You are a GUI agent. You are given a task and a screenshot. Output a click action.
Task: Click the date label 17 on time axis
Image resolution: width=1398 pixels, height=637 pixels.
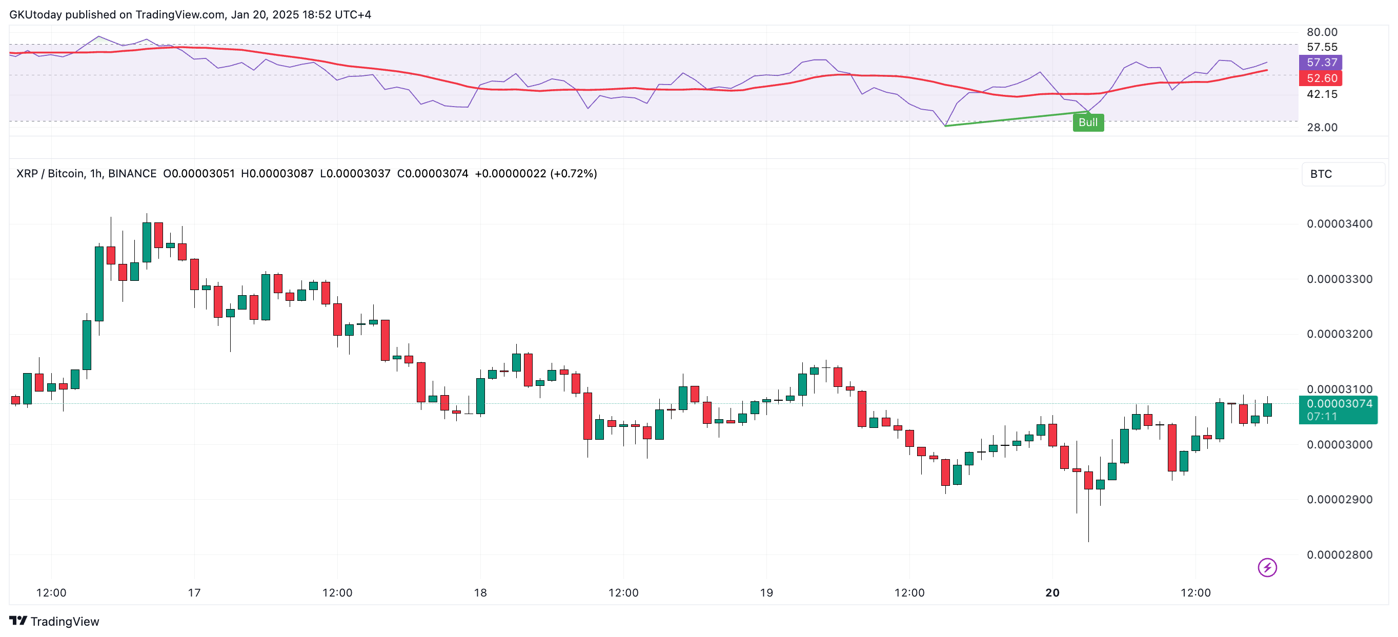point(194,592)
